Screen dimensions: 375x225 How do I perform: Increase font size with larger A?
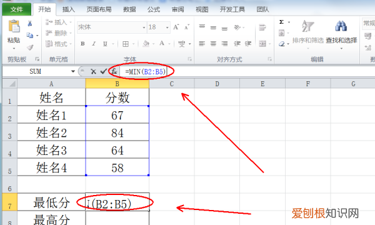(x=176, y=27)
